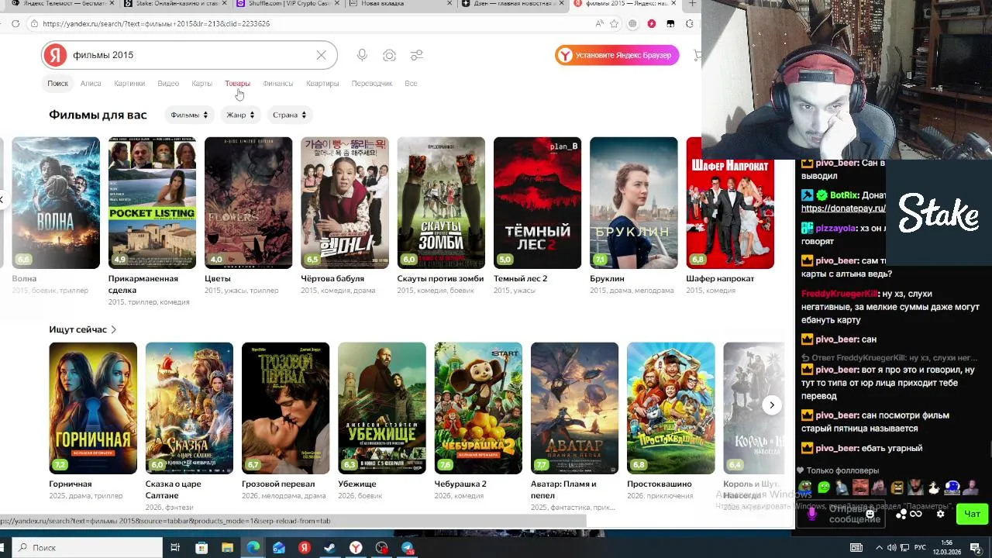This screenshot has width=992, height=558.
Task: Switch to the Яндекс Телемост tab
Action: (x=62, y=4)
